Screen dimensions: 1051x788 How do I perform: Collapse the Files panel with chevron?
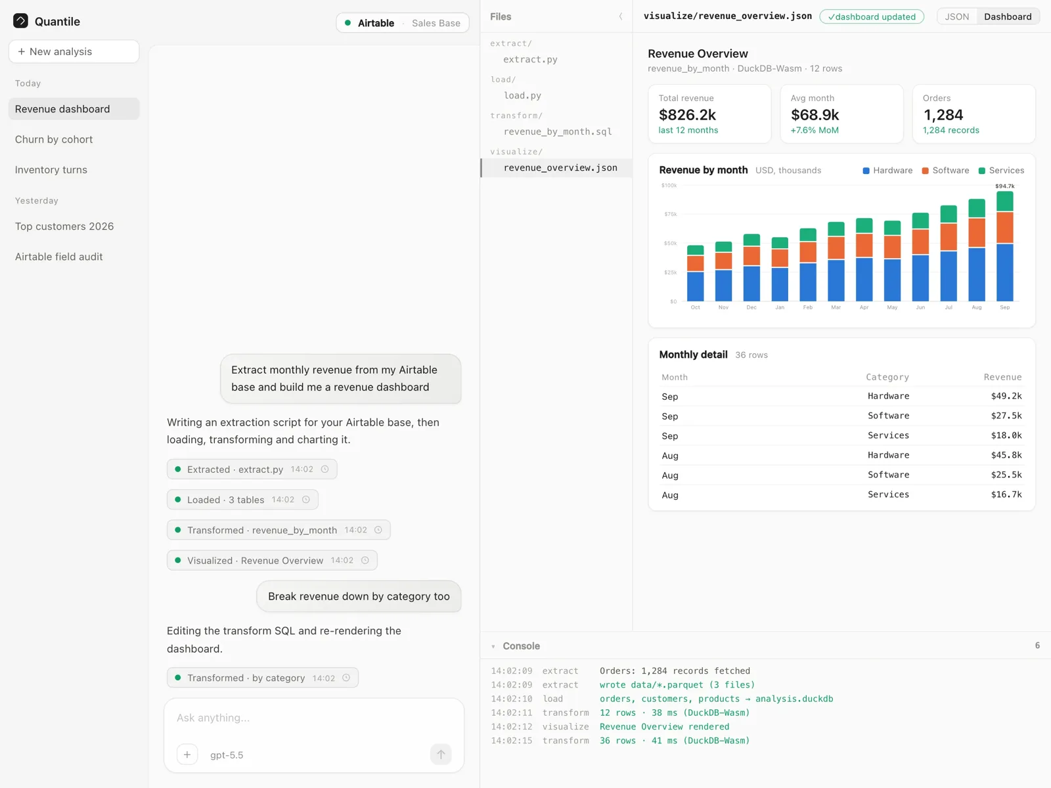coord(620,16)
